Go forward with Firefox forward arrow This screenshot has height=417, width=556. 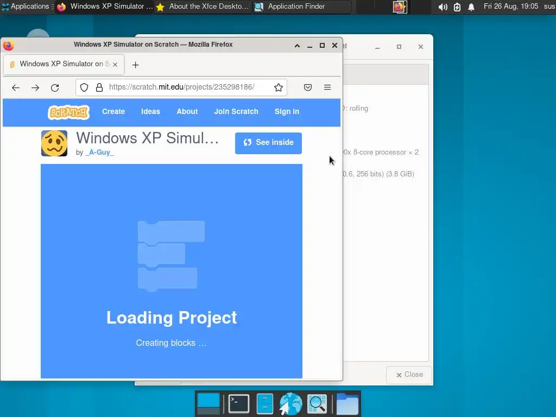point(35,87)
